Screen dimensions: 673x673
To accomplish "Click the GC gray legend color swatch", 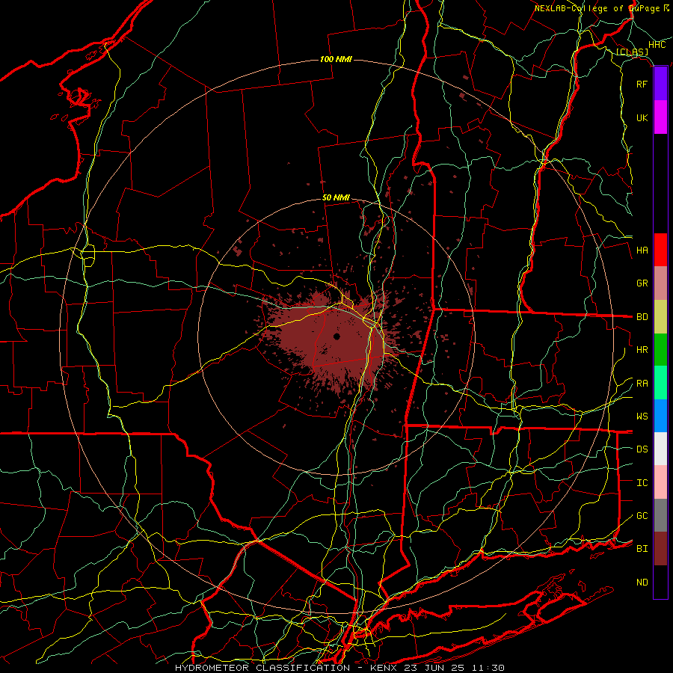I will point(660,515).
